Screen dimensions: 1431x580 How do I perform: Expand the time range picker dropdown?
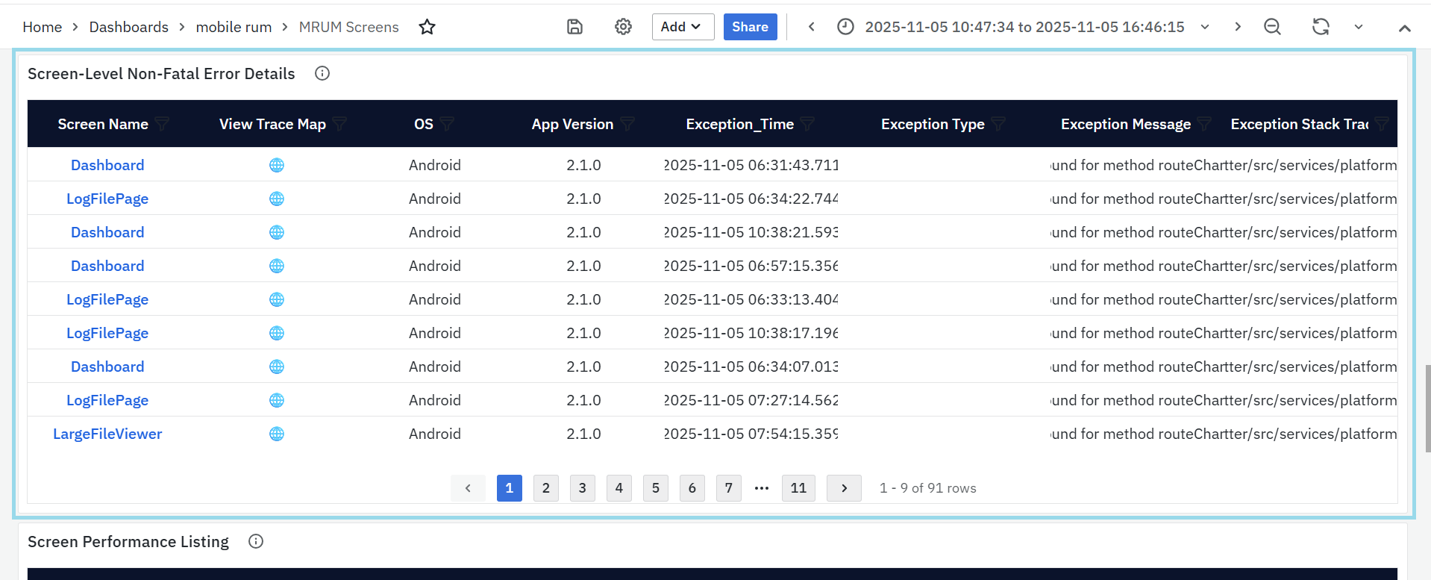[1205, 27]
